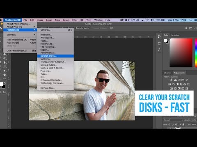Screen dimensions: 197x147
Task: Open the Preferences submenu item
Action: pos(20,30)
